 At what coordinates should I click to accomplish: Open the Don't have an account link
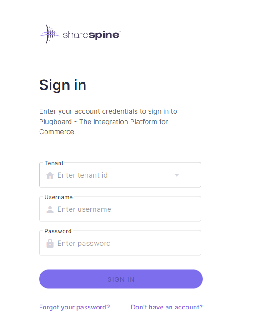coord(167,307)
